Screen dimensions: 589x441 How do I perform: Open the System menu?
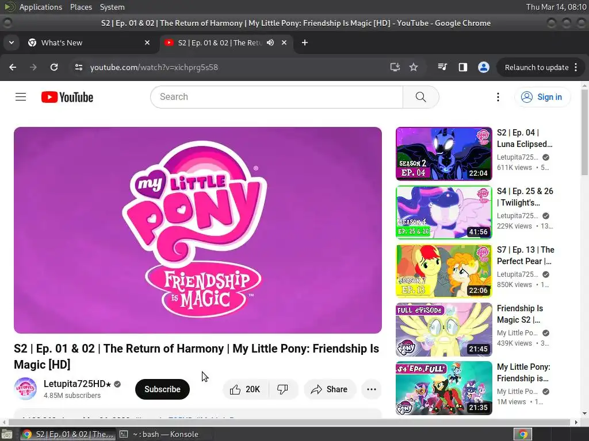pyautogui.click(x=112, y=7)
